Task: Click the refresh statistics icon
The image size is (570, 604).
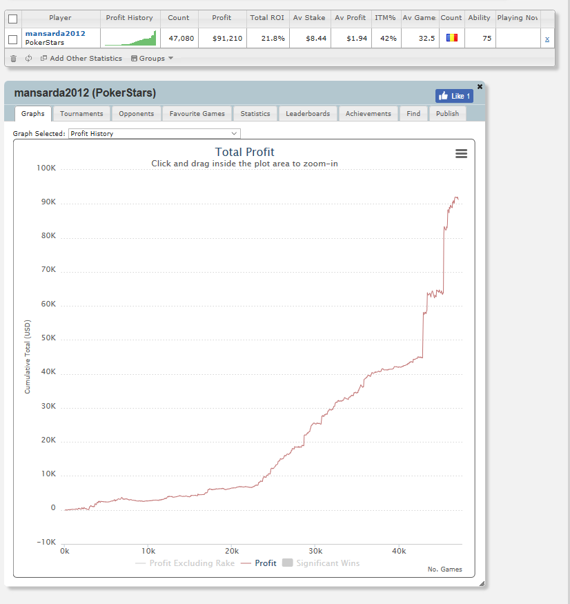Action: click(28, 59)
